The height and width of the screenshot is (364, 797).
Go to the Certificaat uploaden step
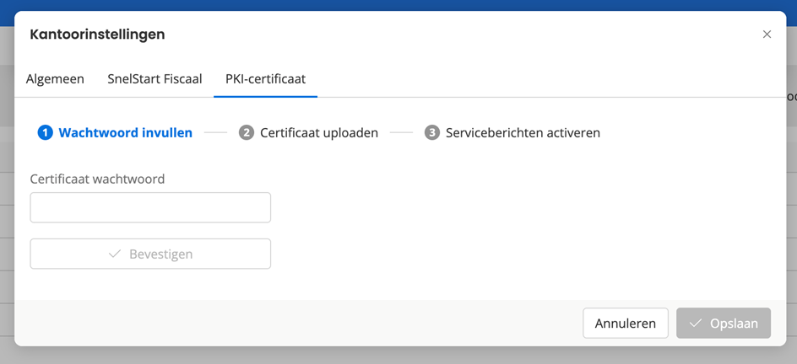tap(318, 133)
